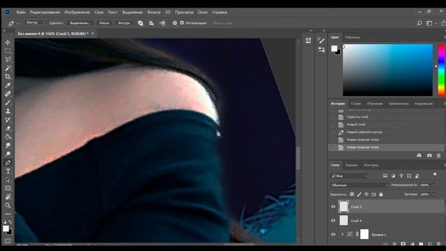Select the Rectangle shape tool

click(8, 188)
